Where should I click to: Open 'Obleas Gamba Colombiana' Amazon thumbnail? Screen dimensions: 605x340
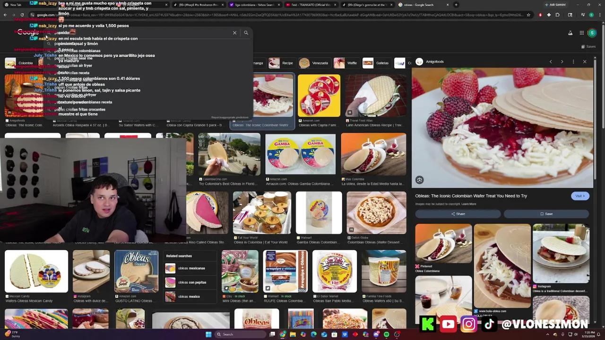coord(301,154)
